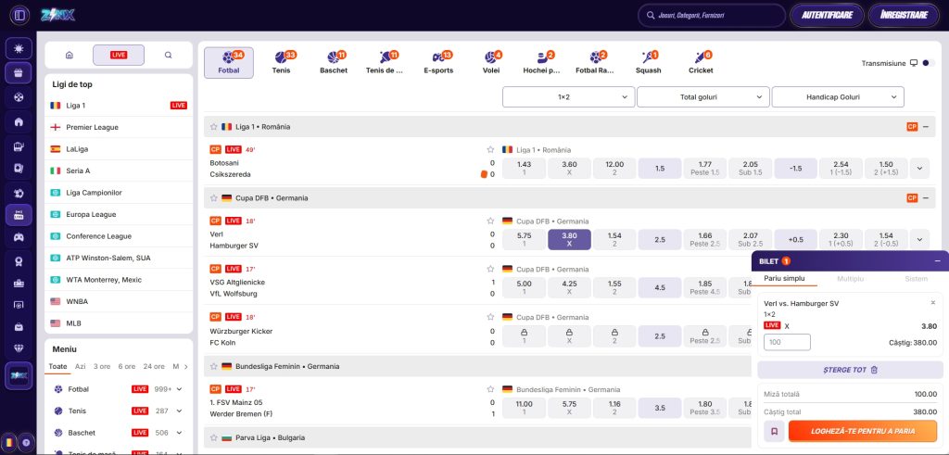Switch to the LIVE tab

click(x=119, y=55)
